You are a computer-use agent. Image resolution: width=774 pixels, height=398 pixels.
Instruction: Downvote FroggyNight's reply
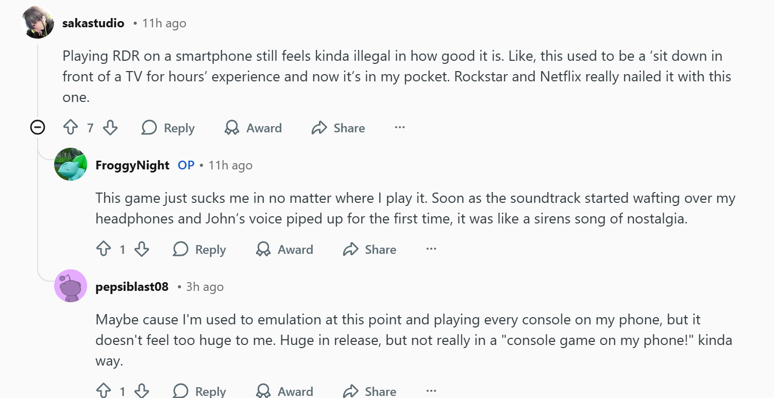(x=142, y=249)
